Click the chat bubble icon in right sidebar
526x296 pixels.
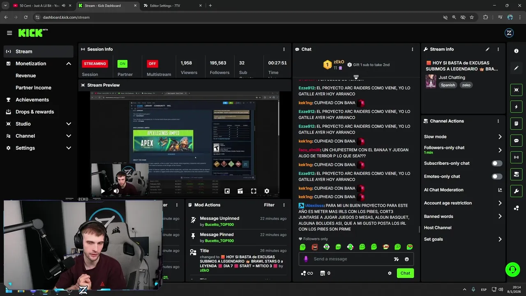(516, 141)
